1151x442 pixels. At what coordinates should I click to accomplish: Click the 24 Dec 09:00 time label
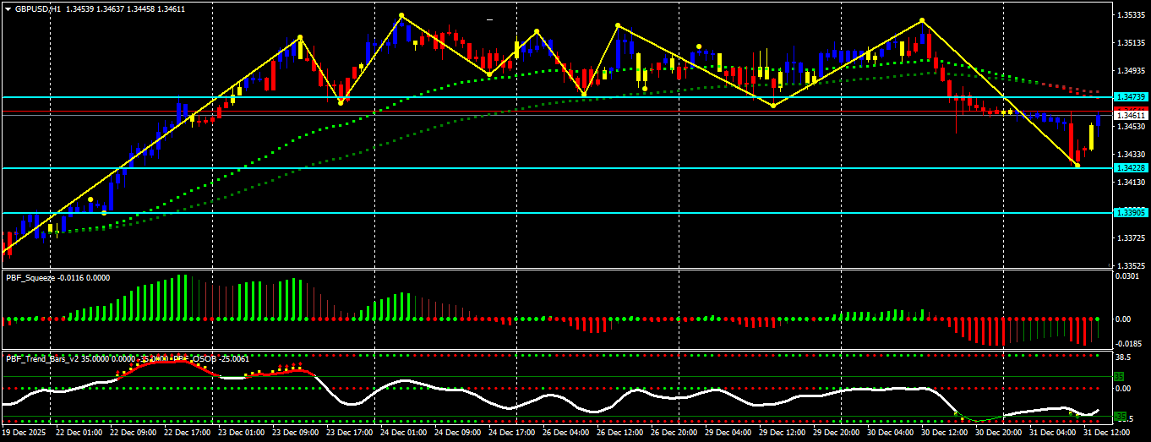point(458,432)
